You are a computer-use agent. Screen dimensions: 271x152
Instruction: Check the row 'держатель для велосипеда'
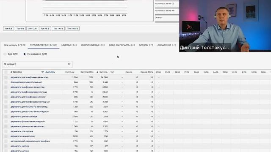(x=6, y=117)
